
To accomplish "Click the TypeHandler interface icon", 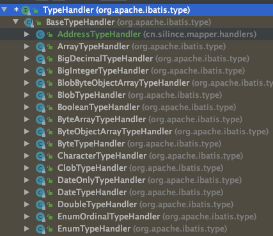I will point(26,10).
